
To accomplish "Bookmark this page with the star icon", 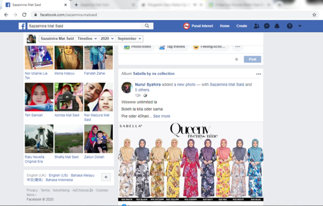I will 314,15.
